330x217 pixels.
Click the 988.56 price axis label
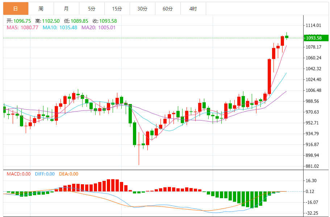tap(312, 101)
